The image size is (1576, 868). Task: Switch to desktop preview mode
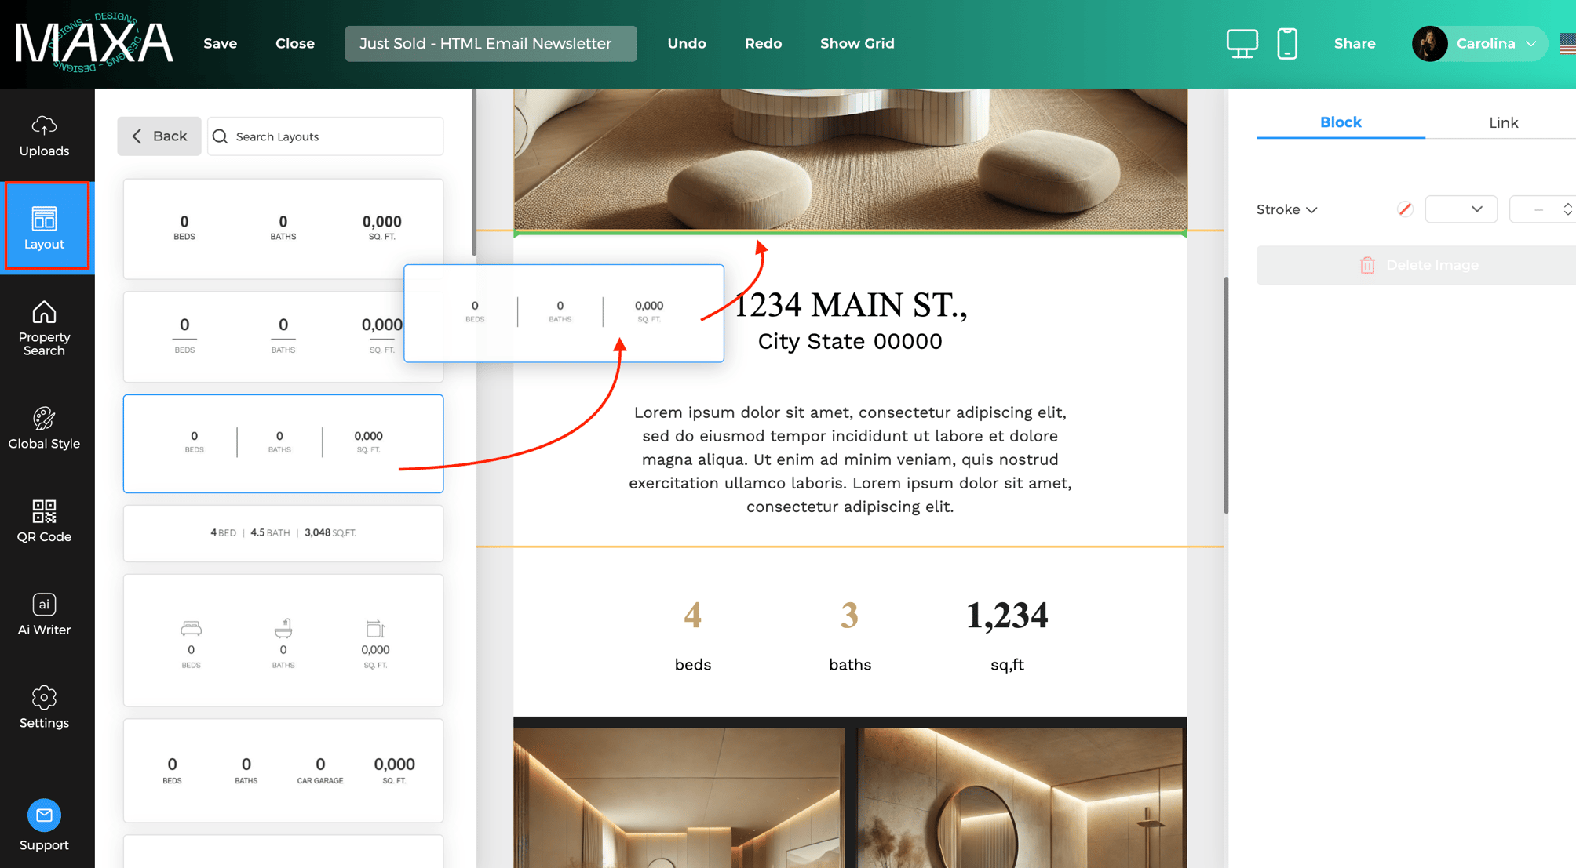coord(1242,43)
